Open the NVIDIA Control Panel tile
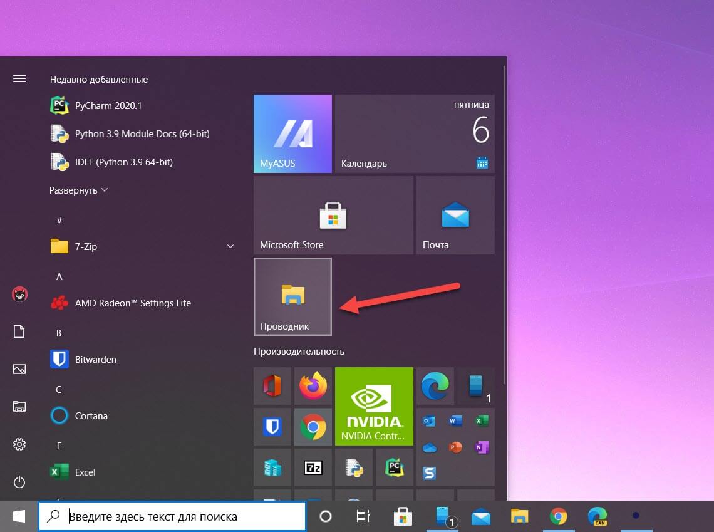 point(374,406)
